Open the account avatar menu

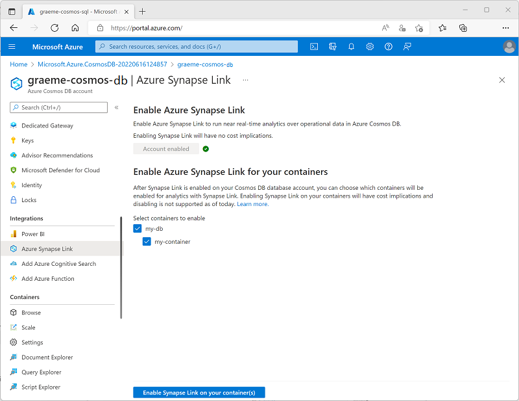pos(509,46)
